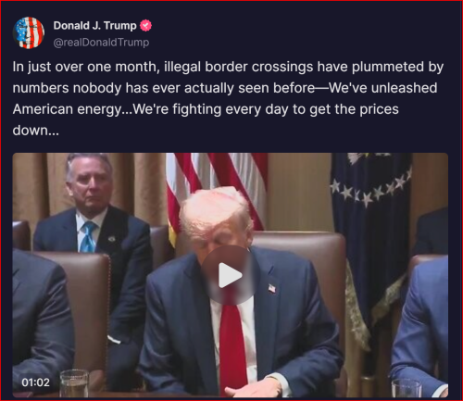Click the flag lapel pin on the suit
The width and height of the screenshot is (463, 401).
[x=272, y=289]
